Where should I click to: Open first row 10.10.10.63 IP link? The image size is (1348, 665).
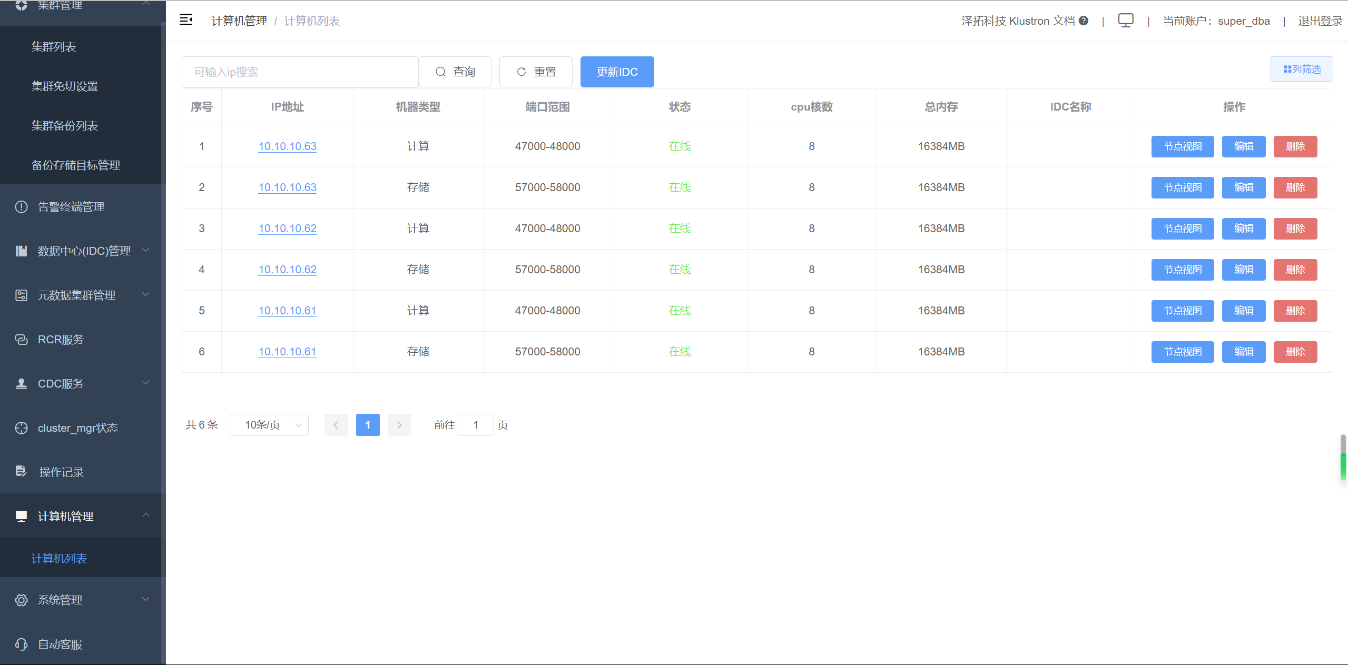(287, 146)
